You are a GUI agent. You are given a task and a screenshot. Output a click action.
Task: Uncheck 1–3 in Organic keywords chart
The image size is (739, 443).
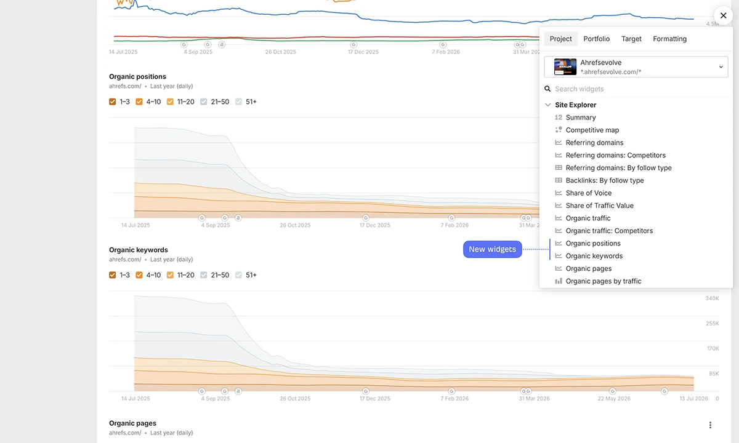coord(113,275)
